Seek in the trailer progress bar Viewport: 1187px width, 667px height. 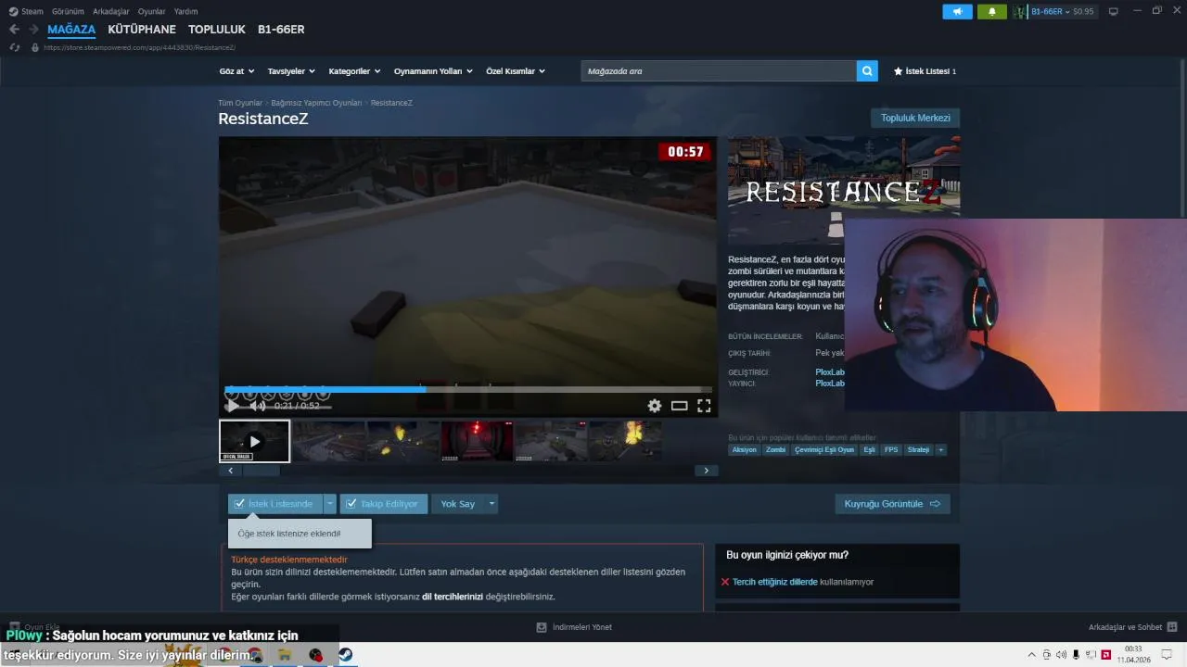(x=468, y=389)
